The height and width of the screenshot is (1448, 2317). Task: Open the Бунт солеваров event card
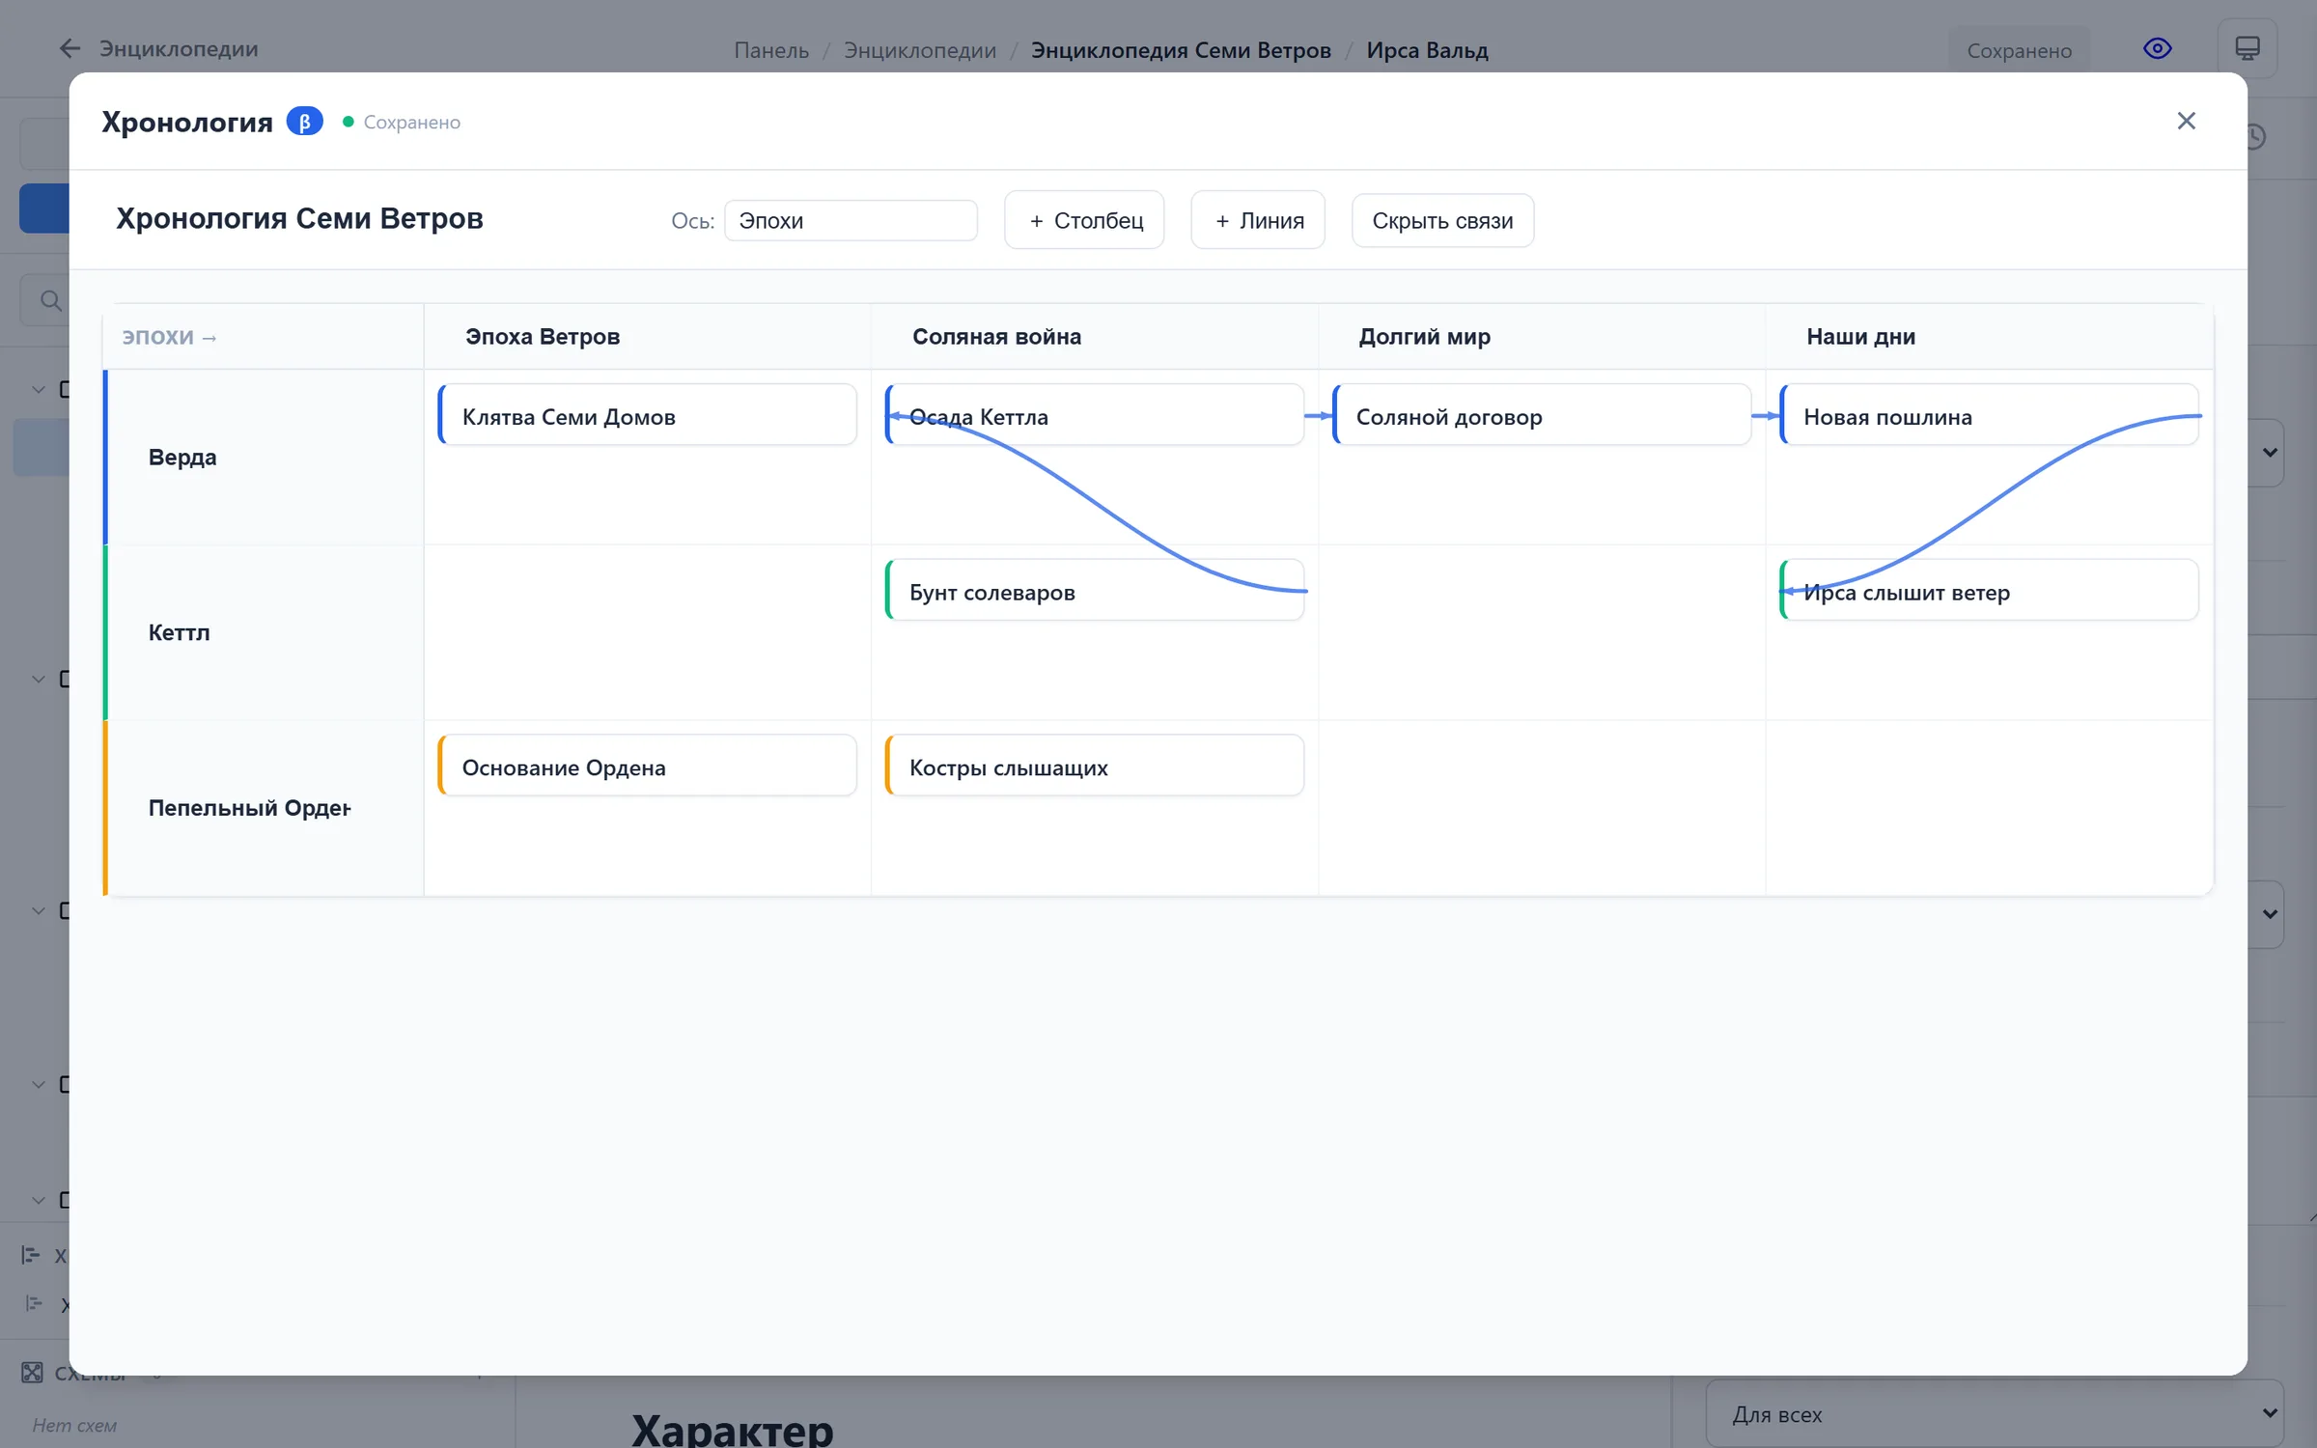[1094, 591]
